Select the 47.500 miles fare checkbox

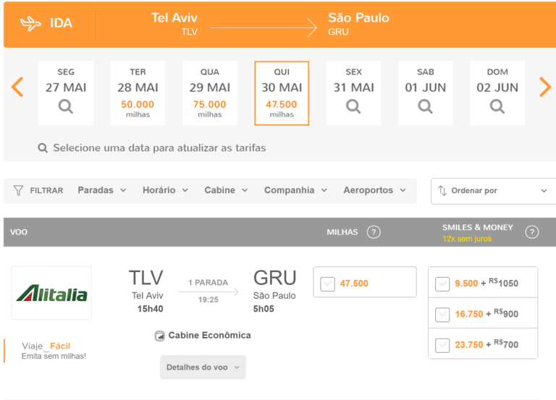coord(327,284)
